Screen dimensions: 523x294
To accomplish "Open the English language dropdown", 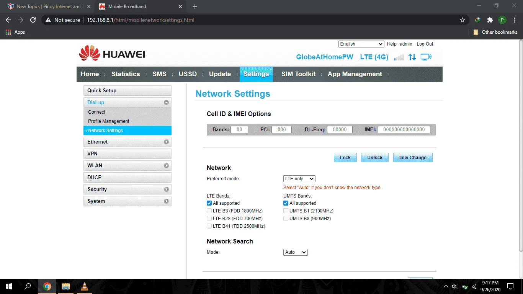I will 361,44.
